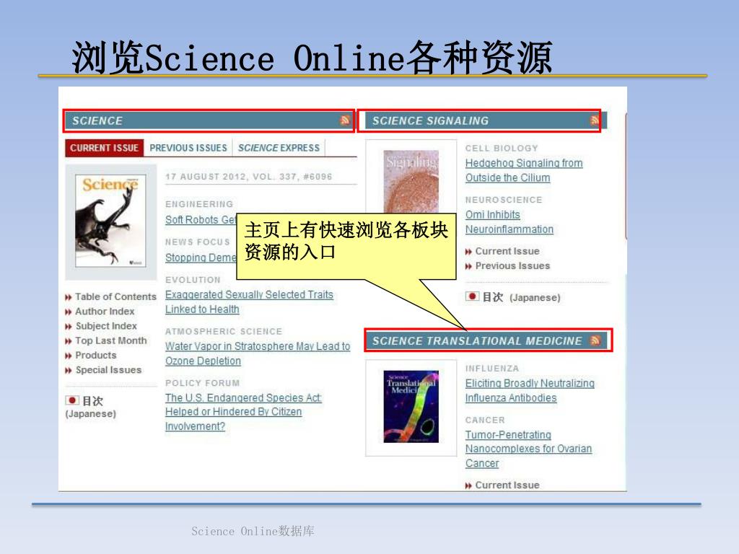This screenshot has height=554, width=739.
Task: Open Science Translational Medicine cover image
Action: coord(411,407)
